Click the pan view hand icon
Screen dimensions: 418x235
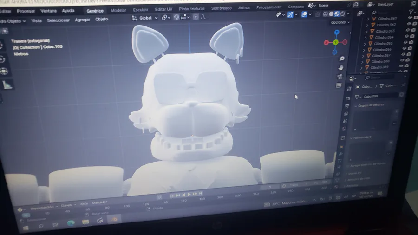point(341,68)
